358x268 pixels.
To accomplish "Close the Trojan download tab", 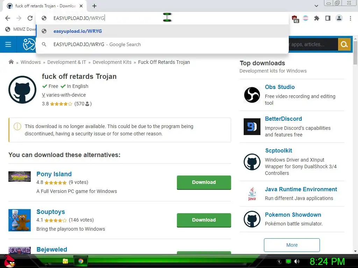I will (81, 6).
